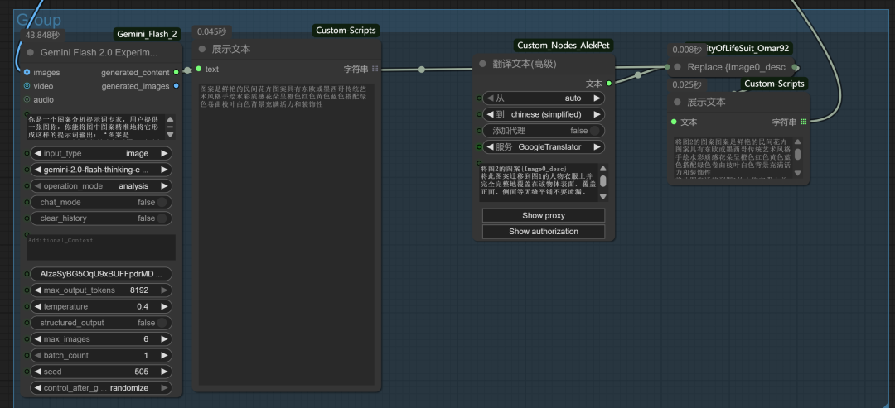Image resolution: width=895 pixels, height=408 pixels.
Task: Click the images input socket
Action: coord(27,73)
